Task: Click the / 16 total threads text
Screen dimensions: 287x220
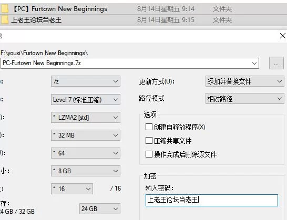Action: [x=116, y=188]
